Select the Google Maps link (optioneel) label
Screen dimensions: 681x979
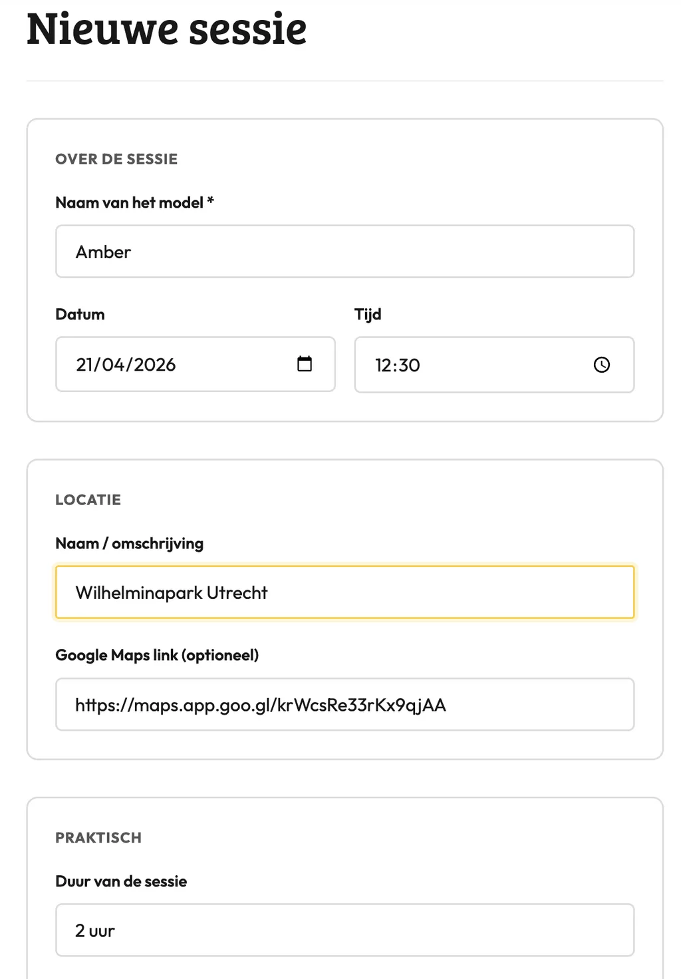[x=157, y=655]
